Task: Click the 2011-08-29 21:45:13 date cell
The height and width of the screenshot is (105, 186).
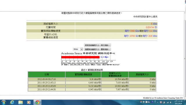Action: click(46, 83)
